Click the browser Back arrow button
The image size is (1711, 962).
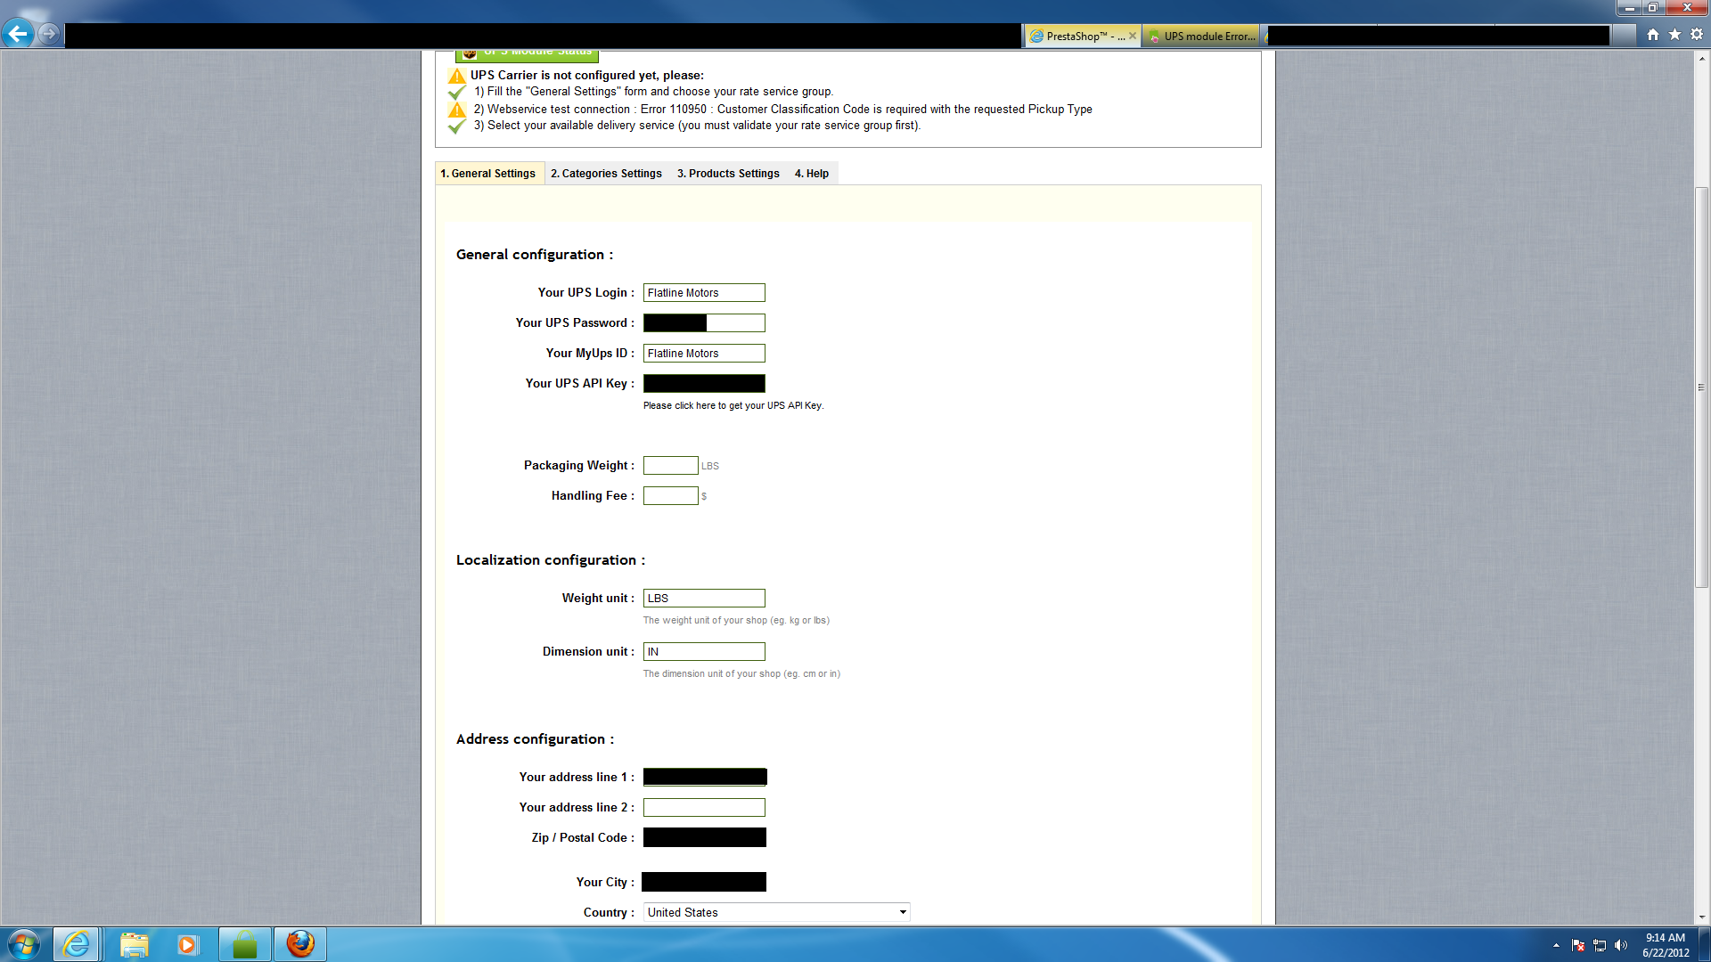[x=18, y=35]
